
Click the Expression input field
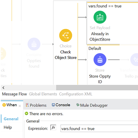click(x=99, y=128)
